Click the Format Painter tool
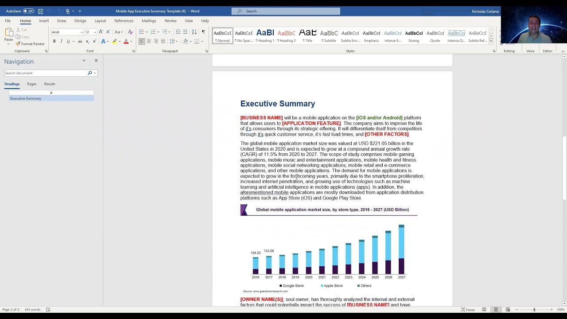This screenshot has width=567, height=319. pyautogui.click(x=30, y=44)
